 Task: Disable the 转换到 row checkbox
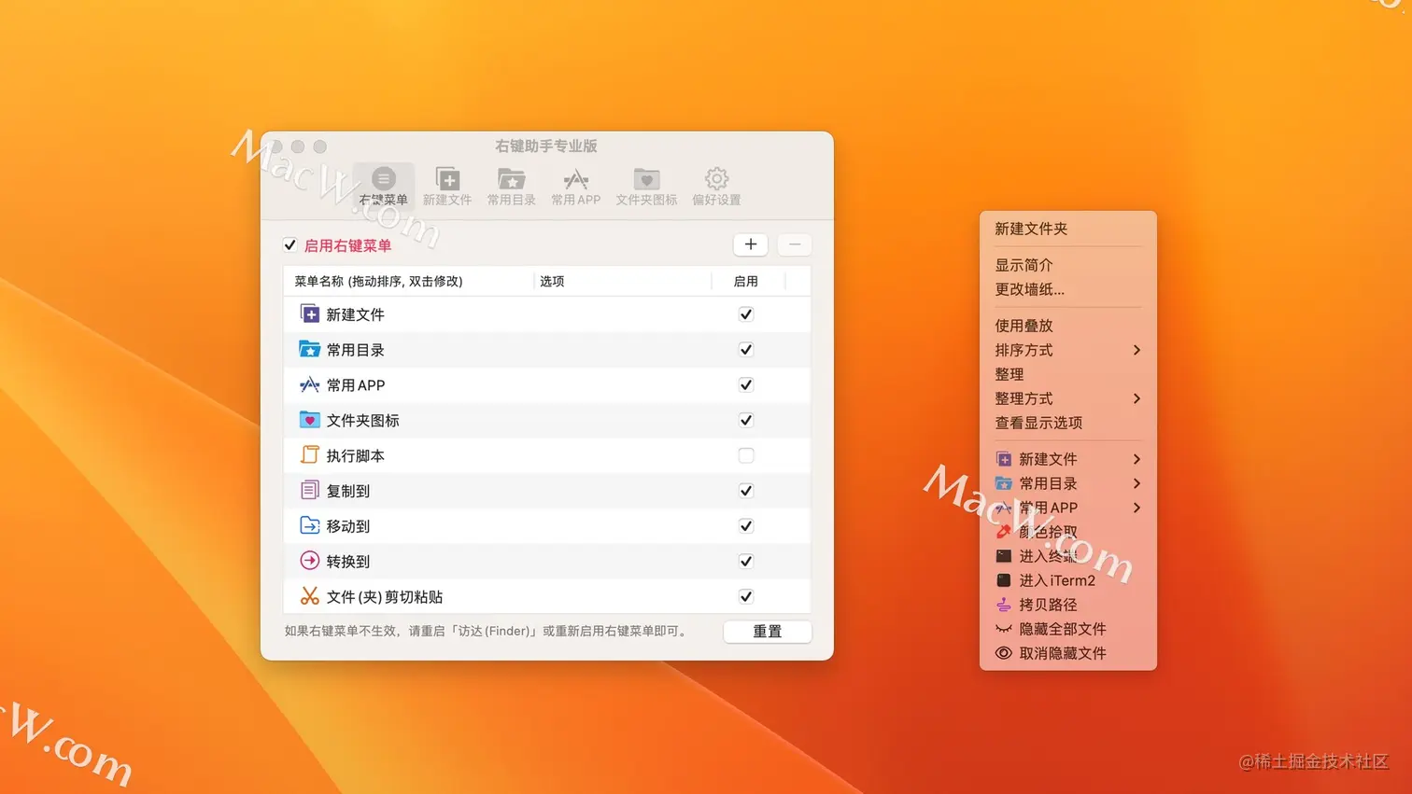point(745,561)
